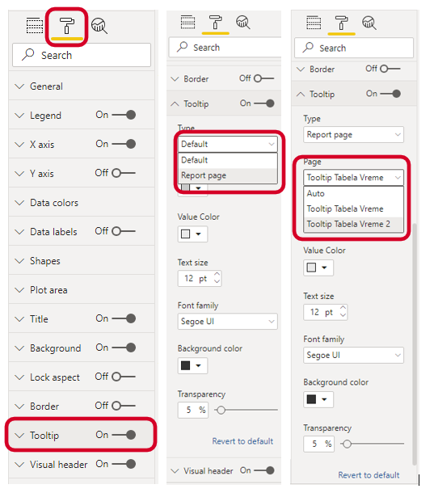Screen dimensions: 434x493
Task: Open the Font family Segoe UI dropdown in middle panel
Action: pyautogui.click(x=227, y=322)
